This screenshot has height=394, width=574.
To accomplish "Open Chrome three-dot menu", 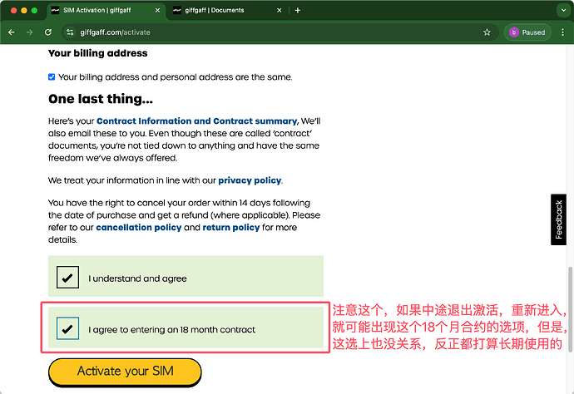I will pyautogui.click(x=562, y=32).
